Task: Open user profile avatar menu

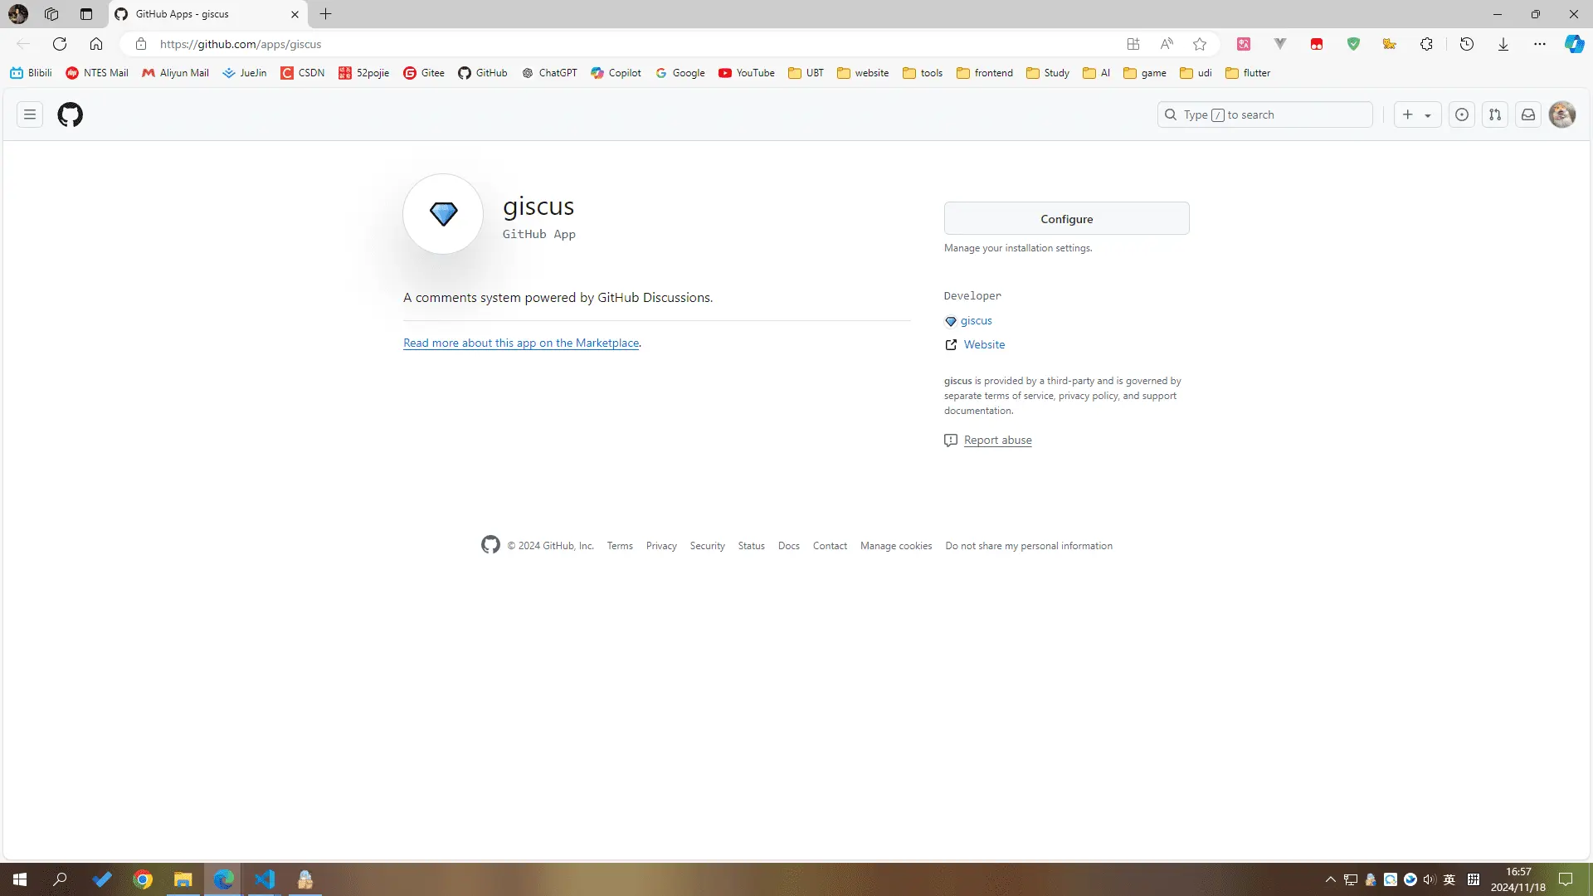Action: point(1562,114)
